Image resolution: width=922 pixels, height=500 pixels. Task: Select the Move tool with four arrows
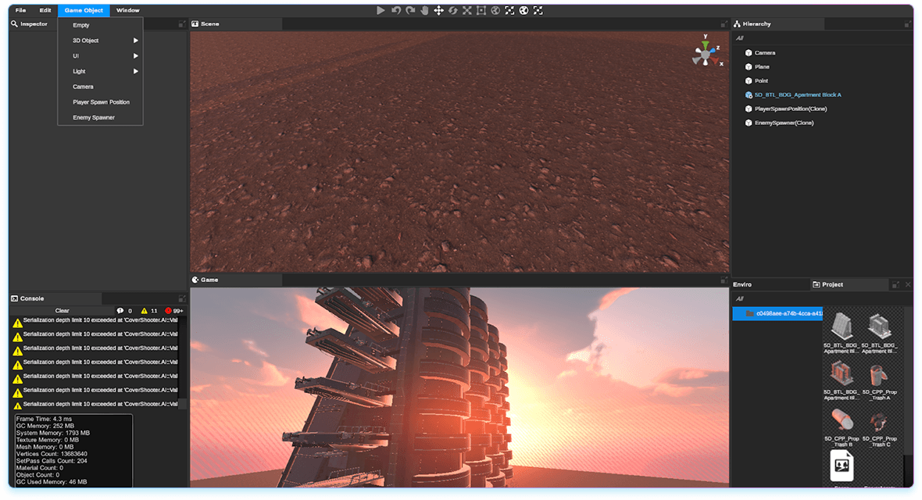point(438,10)
